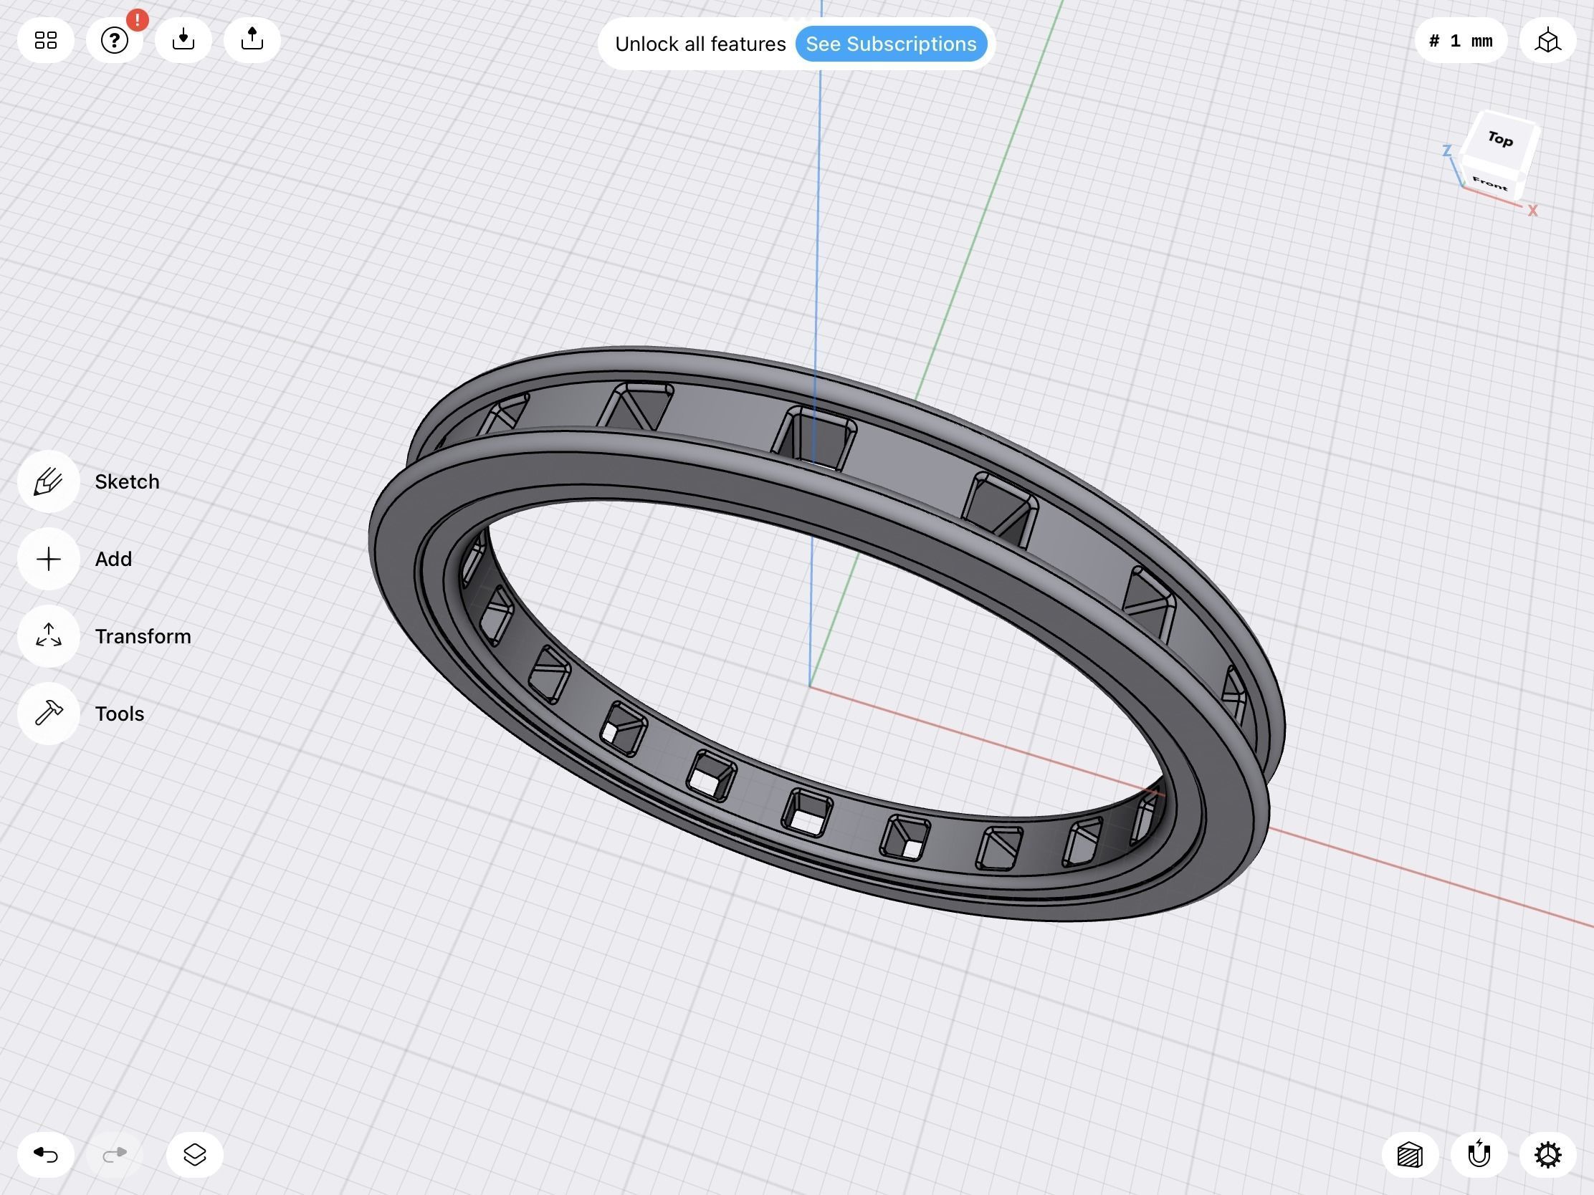This screenshot has width=1594, height=1195.
Task: Open the 1 mm grid size setting
Action: coord(1461,41)
